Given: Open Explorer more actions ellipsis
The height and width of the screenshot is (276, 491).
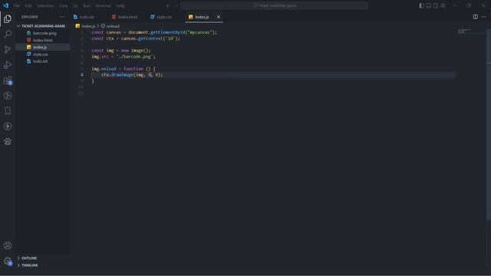Looking at the screenshot, I should pyautogui.click(x=62, y=17).
